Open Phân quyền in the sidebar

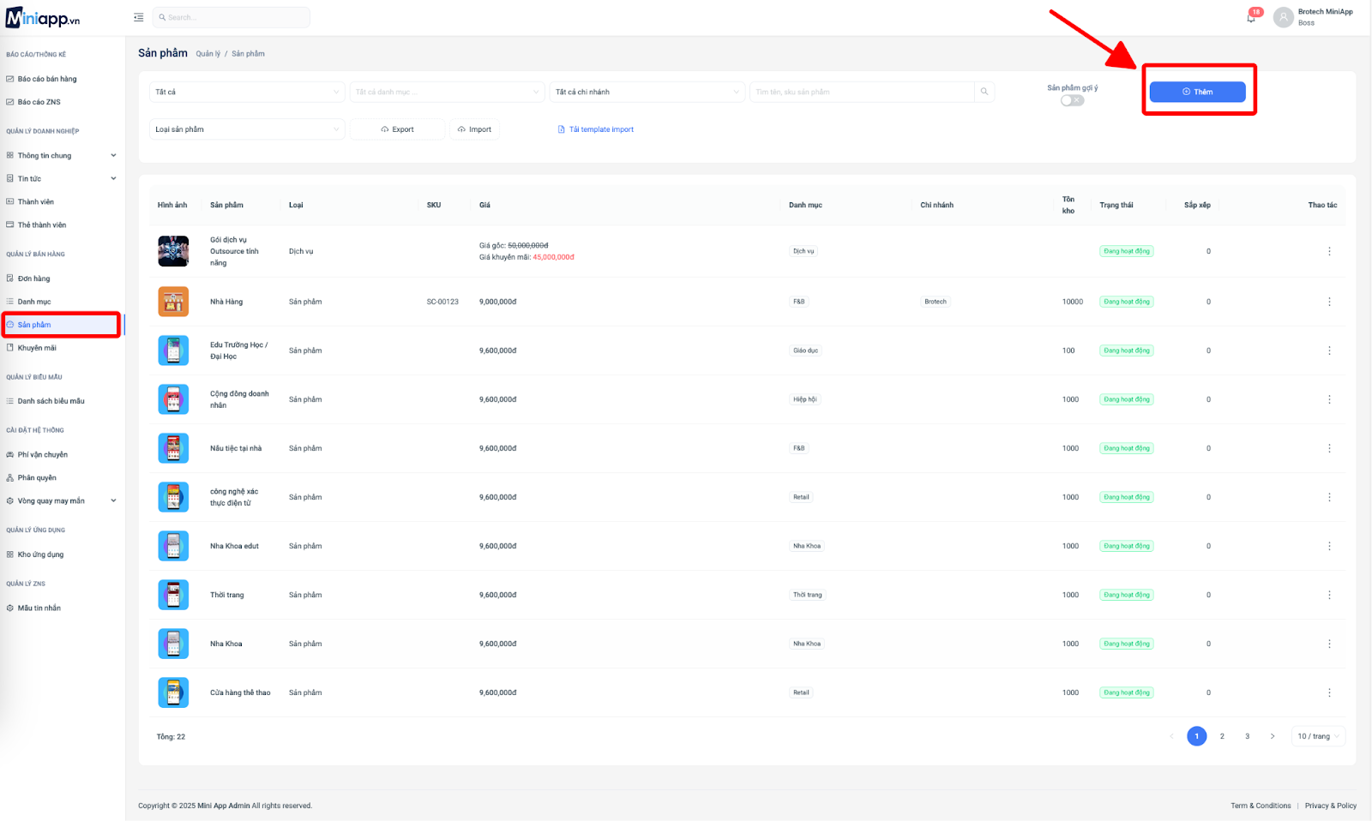click(x=37, y=477)
